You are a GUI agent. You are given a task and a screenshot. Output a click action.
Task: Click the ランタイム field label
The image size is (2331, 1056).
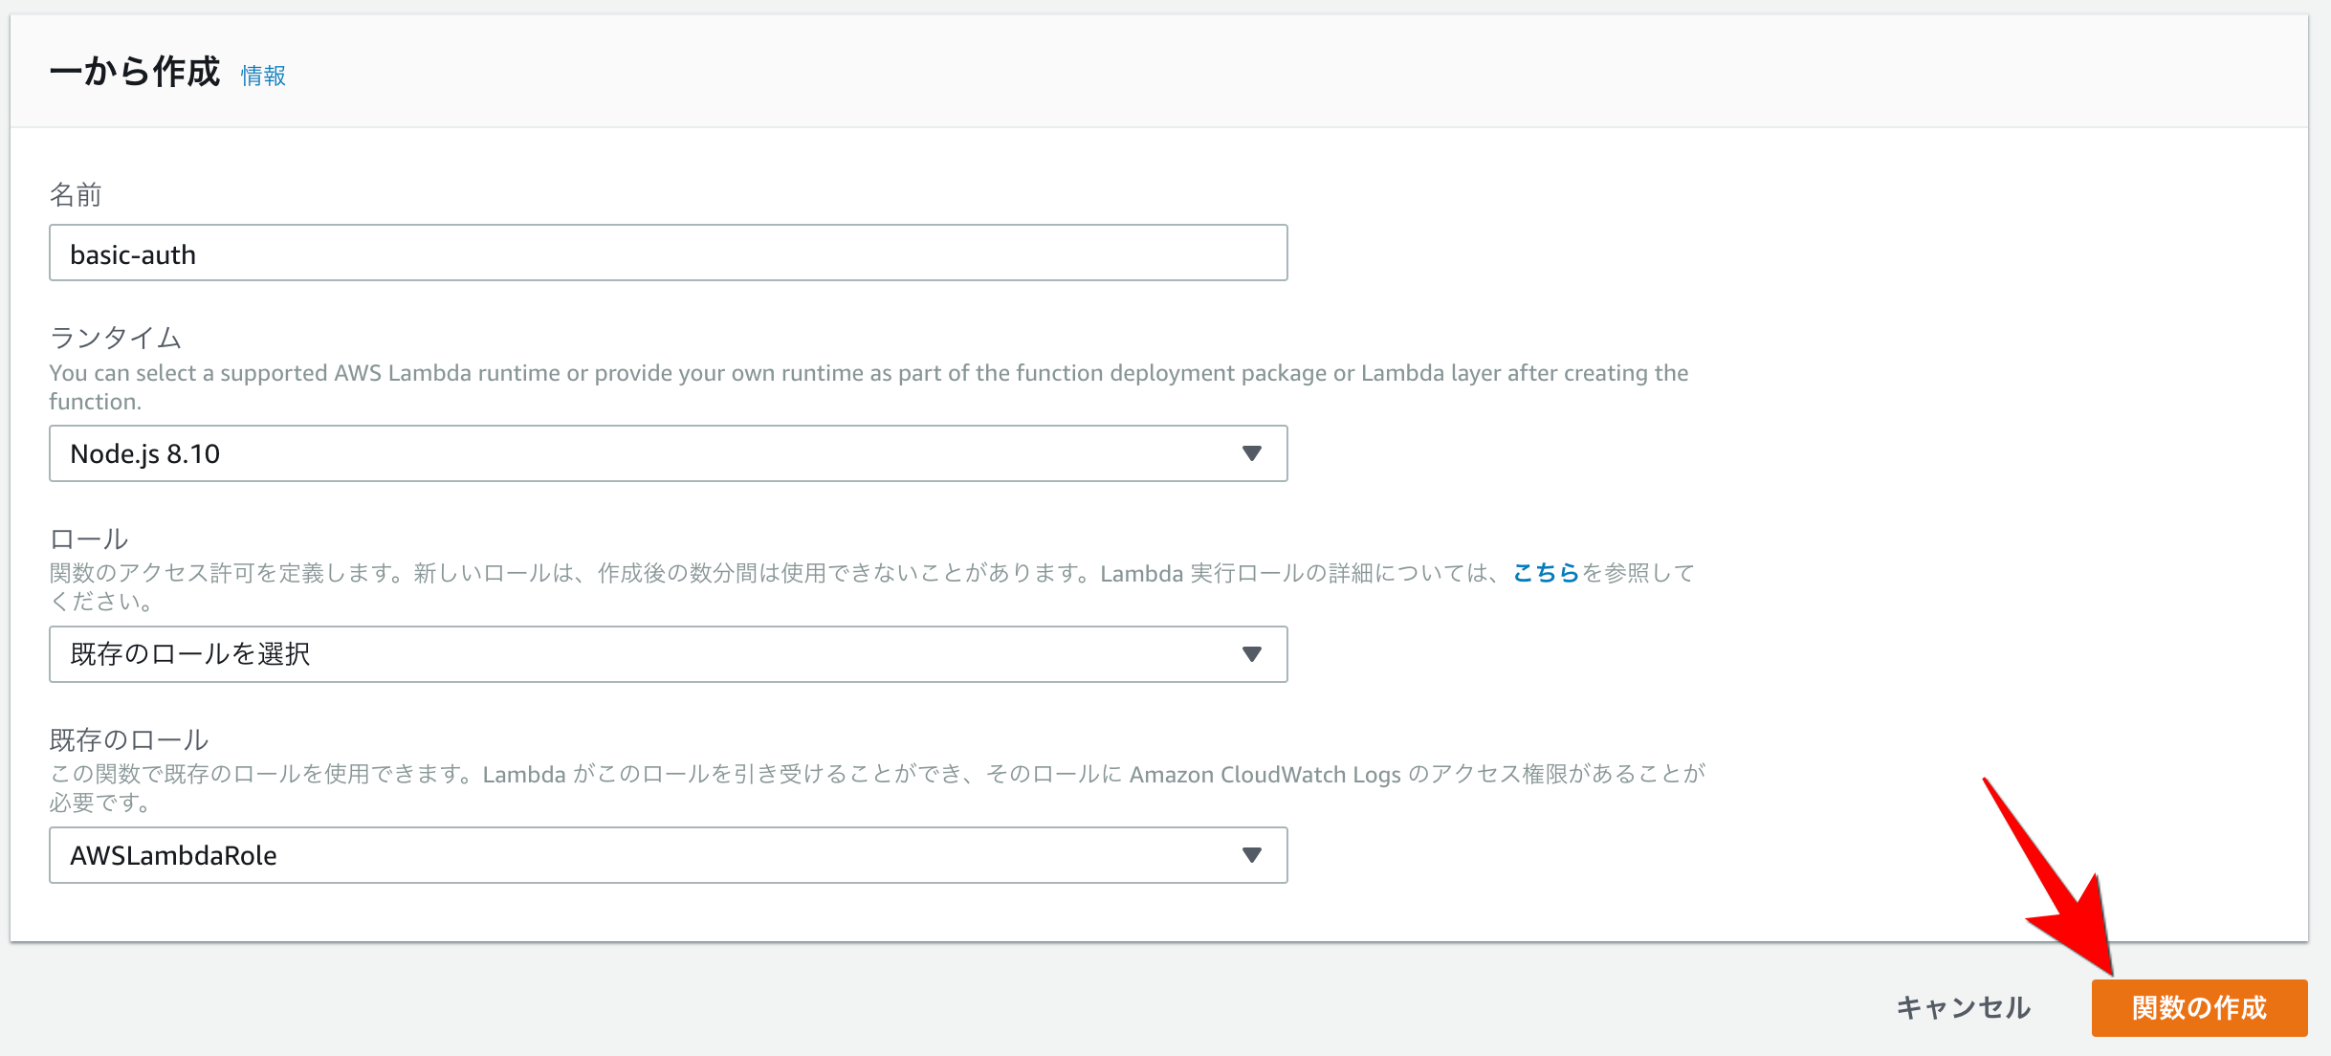(x=114, y=337)
